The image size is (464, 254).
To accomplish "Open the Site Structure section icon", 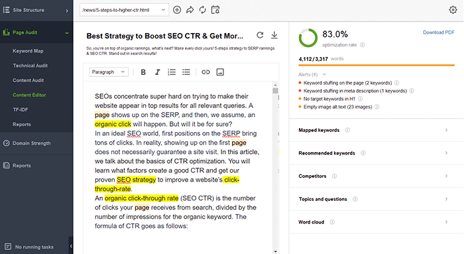I will coord(6,10).
